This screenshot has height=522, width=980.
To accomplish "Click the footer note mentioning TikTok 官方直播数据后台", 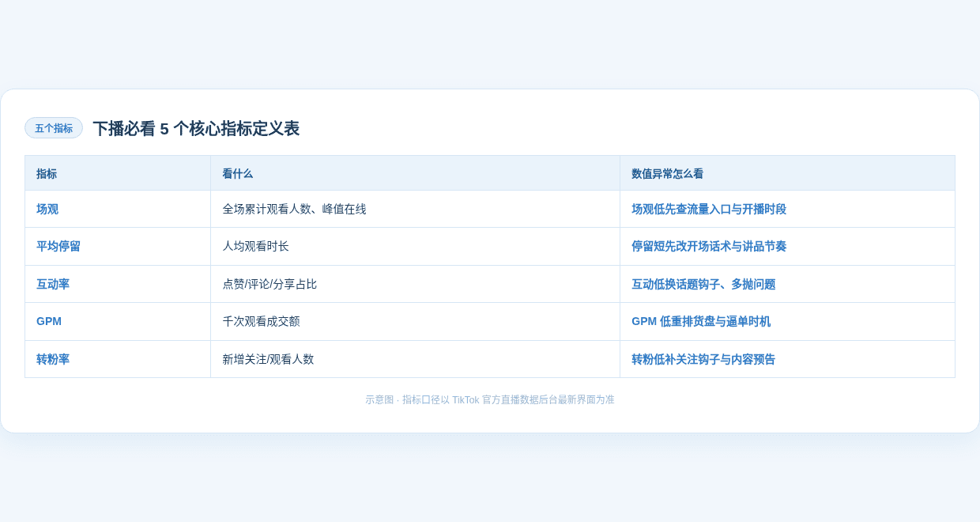I will point(490,400).
